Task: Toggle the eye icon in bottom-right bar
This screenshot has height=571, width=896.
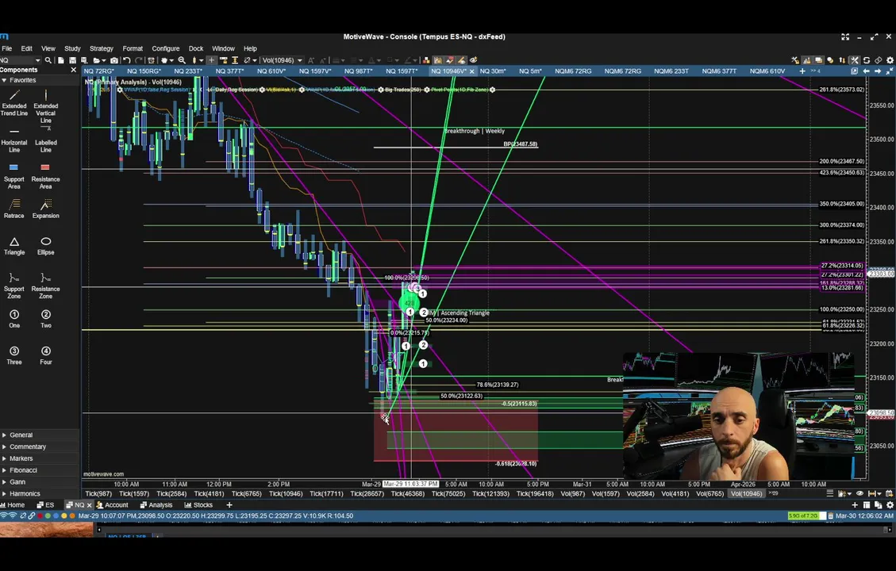Action: [859, 493]
